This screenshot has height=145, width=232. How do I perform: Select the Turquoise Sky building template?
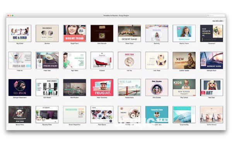[x=184, y=114]
